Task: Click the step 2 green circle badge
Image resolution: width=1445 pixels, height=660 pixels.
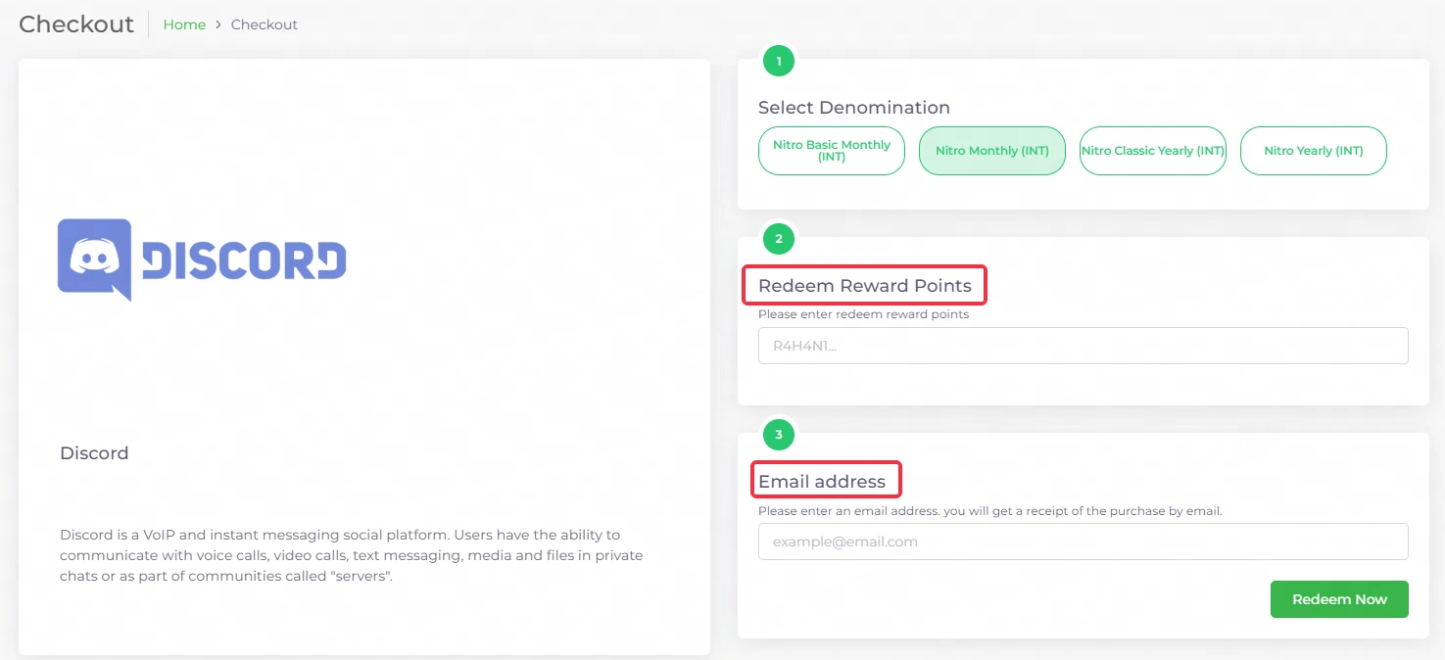Action: tap(779, 239)
